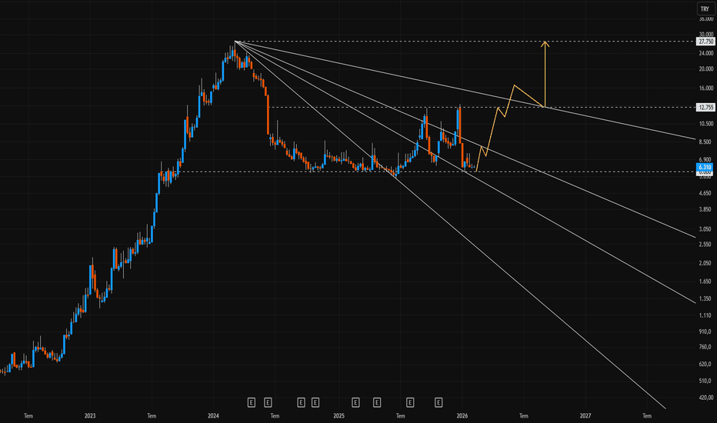Image resolution: width=717 pixels, height=423 pixels.
Task: Click the 6.900 price scale value
Action: click(x=706, y=160)
